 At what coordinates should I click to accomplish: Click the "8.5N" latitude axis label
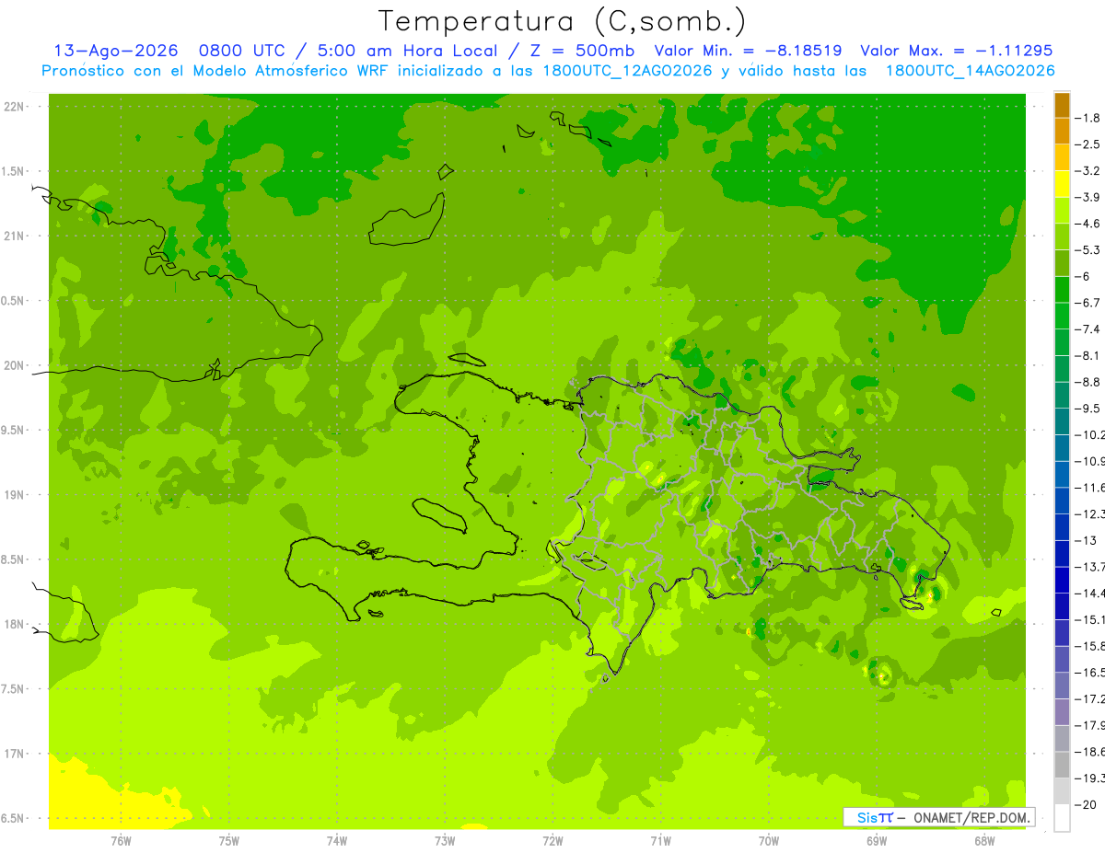pos(13,559)
